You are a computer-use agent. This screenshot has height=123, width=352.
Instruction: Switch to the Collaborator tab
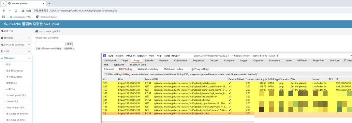click(x=181, y=61)
